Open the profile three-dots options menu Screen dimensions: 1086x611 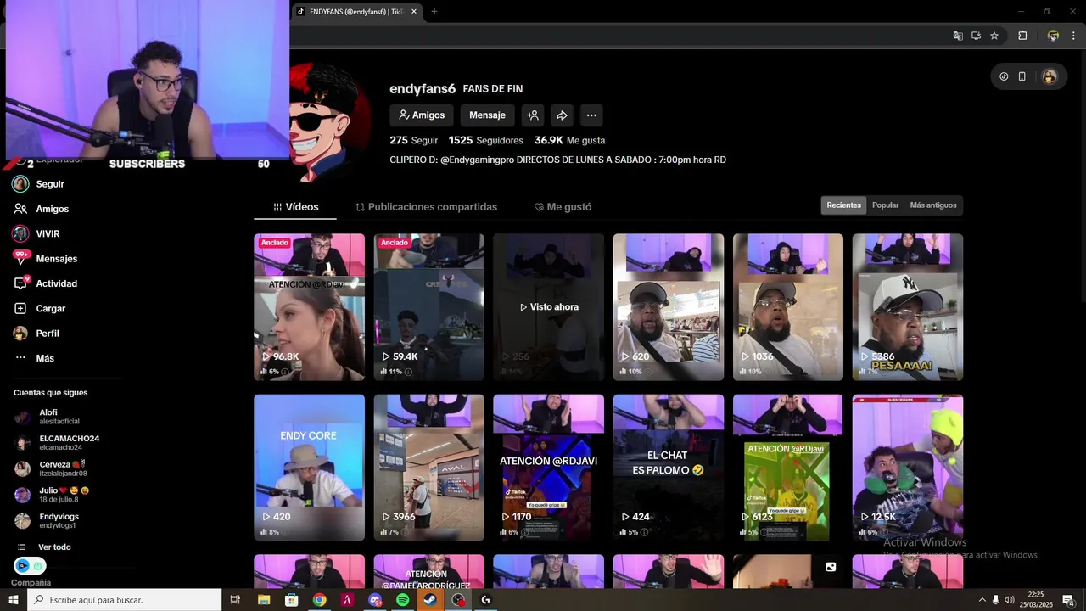591,115
